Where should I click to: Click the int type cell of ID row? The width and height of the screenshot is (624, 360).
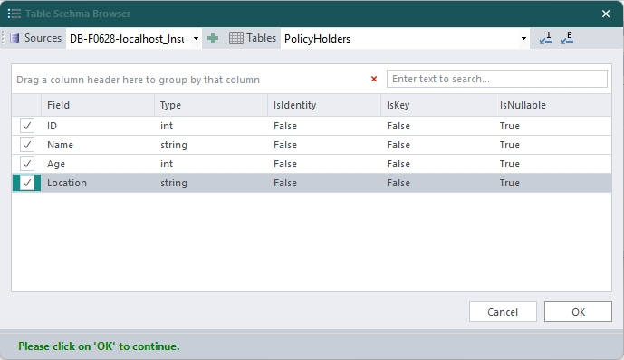click(211, 126)
